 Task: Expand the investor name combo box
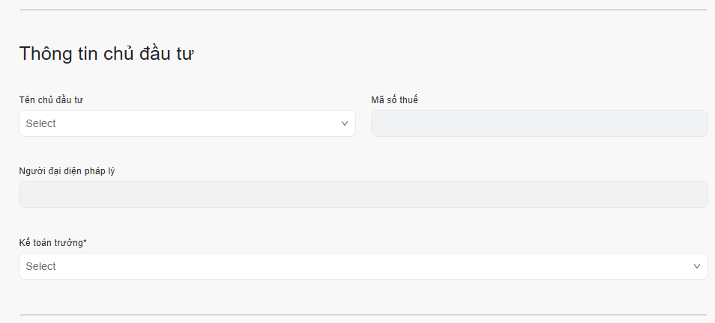pyautogui.click(x=187, y=123)
